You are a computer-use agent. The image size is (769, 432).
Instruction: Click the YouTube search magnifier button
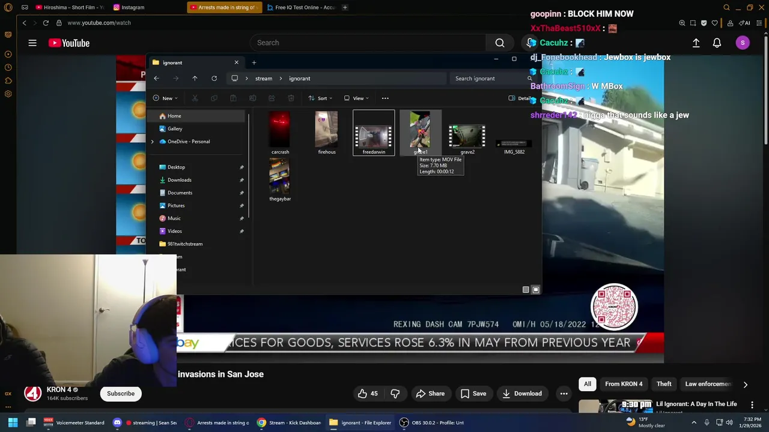pyautogui.click(x=500, y=43)
